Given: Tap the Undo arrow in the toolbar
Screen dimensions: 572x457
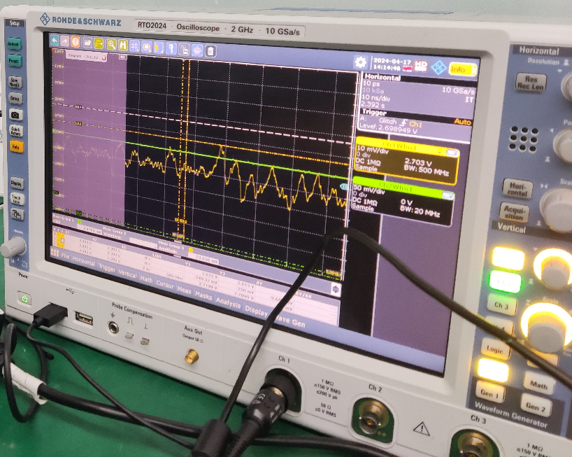Looking at the screenshot, I should (x=55, y=40).
